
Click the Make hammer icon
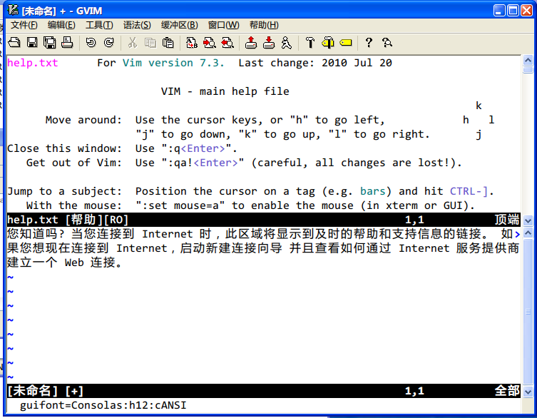[310, 43]
